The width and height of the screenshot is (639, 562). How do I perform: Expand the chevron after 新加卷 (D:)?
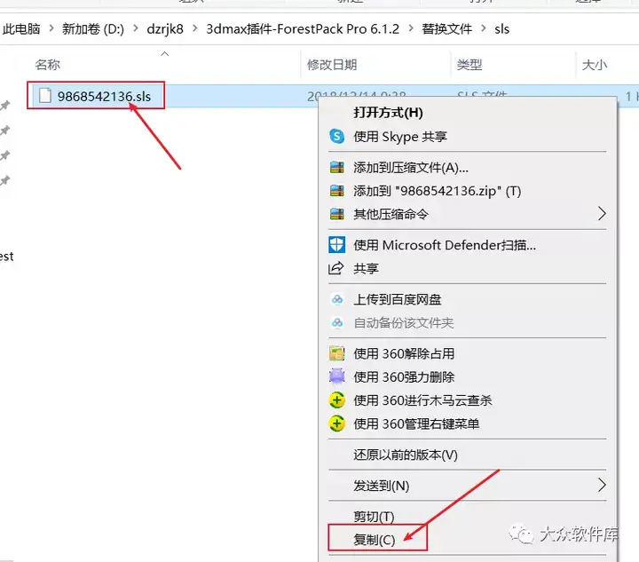[135, 28]
